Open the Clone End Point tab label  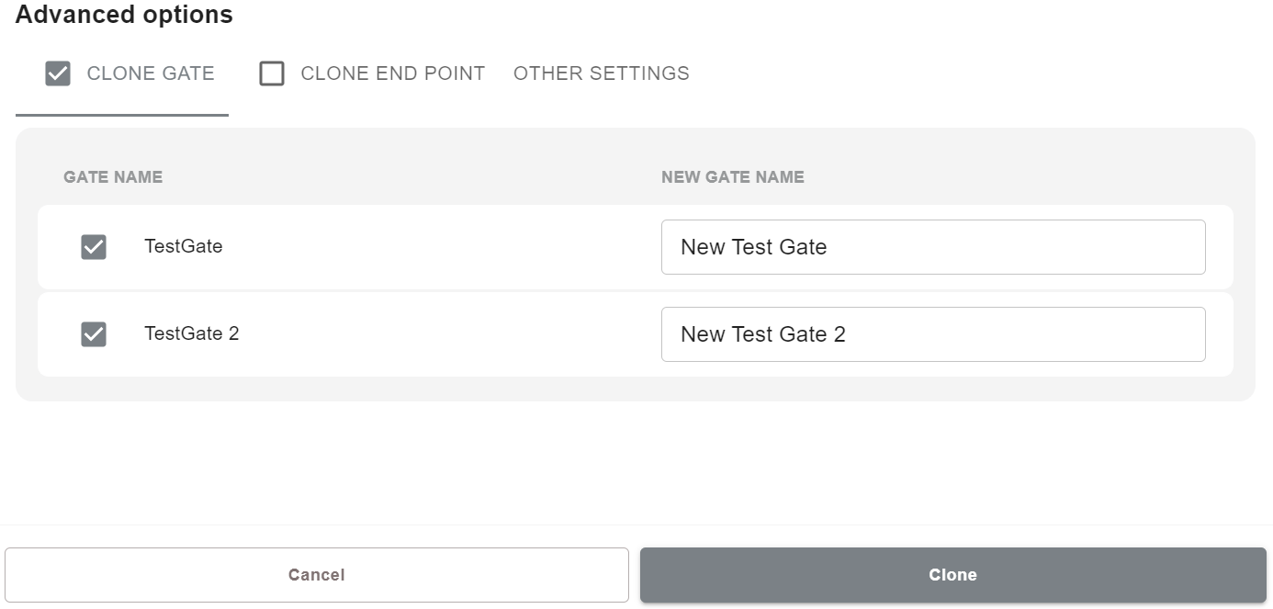[392, 73]
